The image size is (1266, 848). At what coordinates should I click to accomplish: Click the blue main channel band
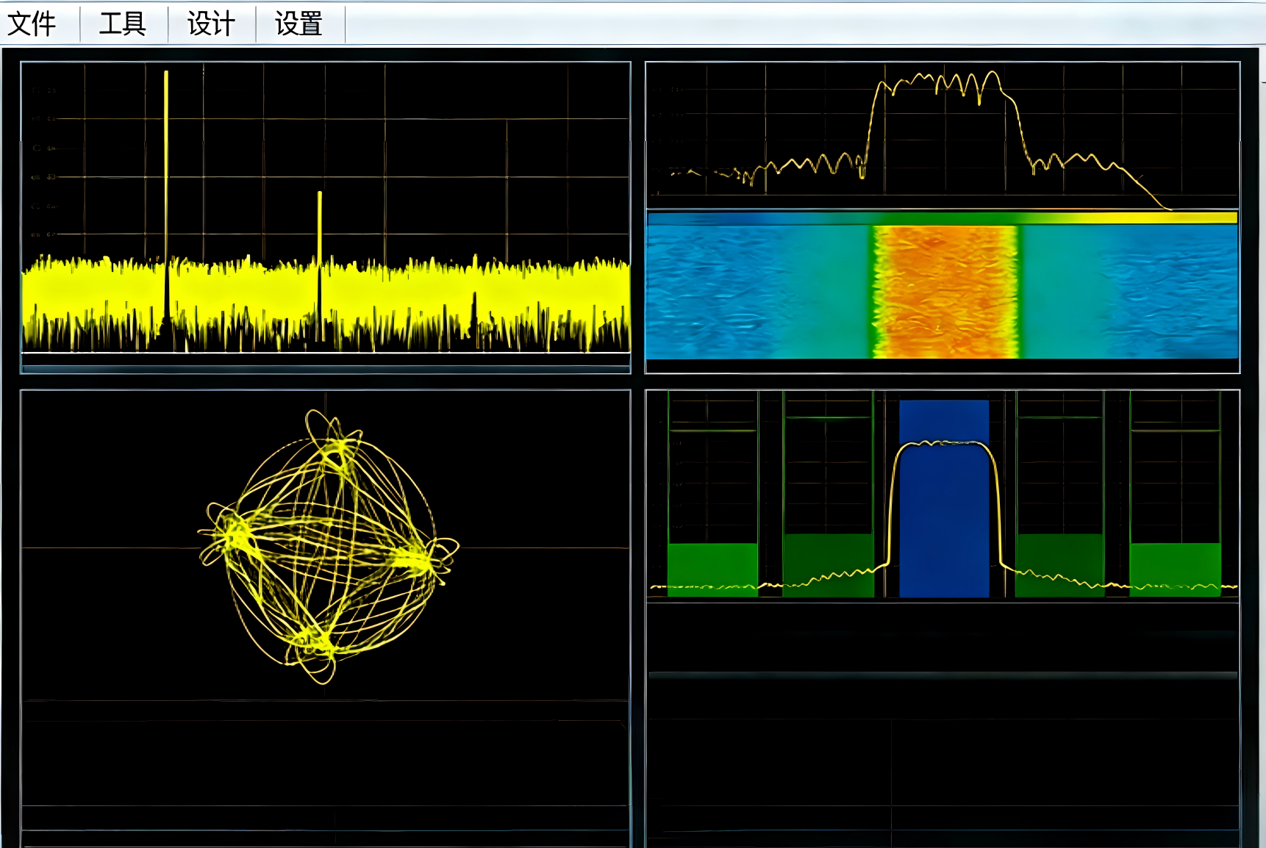(x=944, y=498)
